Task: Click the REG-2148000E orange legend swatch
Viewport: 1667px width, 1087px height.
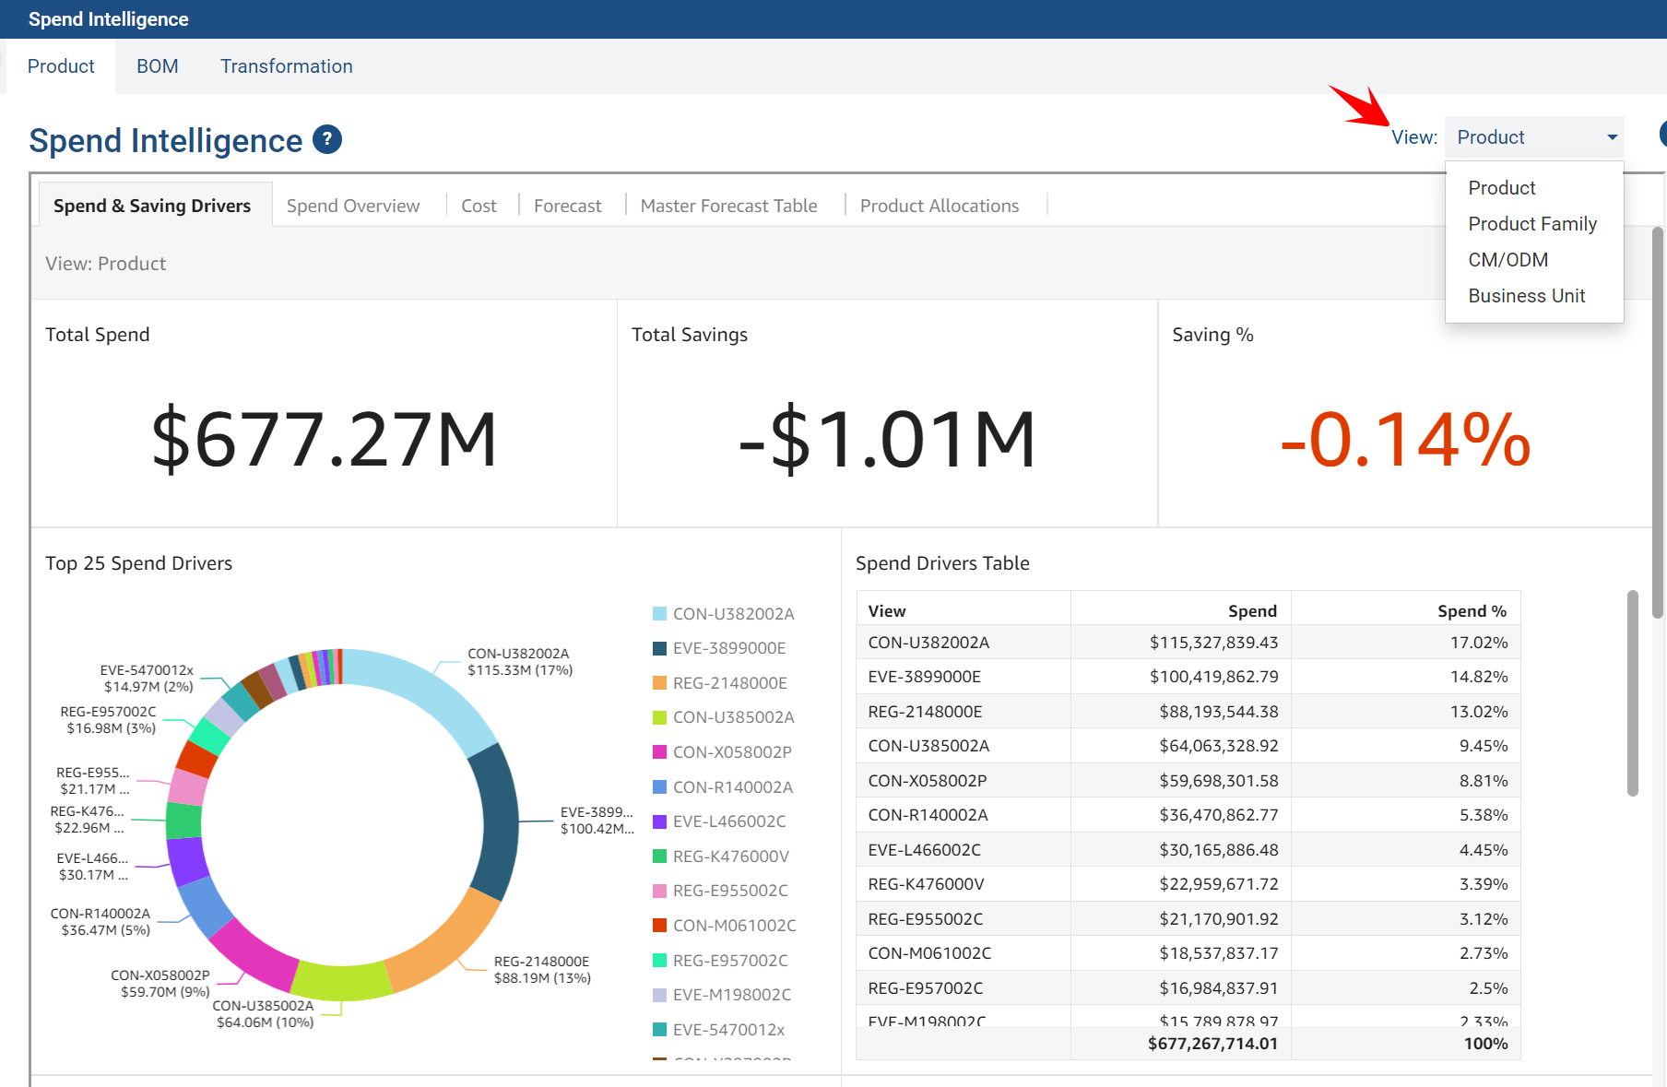Action: (x=659, y=683)
